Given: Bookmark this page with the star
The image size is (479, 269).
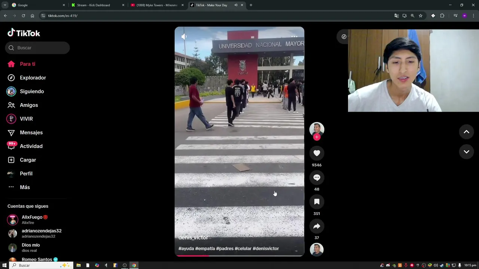Looking at the screenshot, I should (x=421, y=16).
